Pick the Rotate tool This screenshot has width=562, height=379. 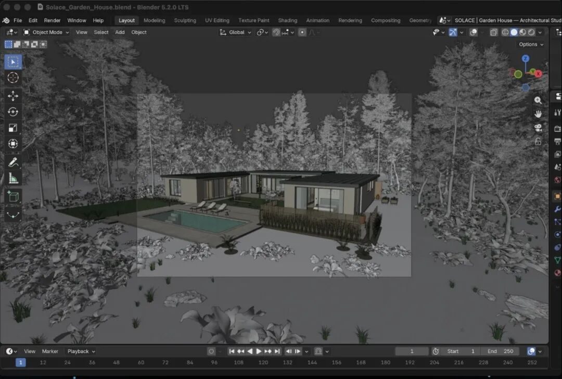click(x=13, y=112)
